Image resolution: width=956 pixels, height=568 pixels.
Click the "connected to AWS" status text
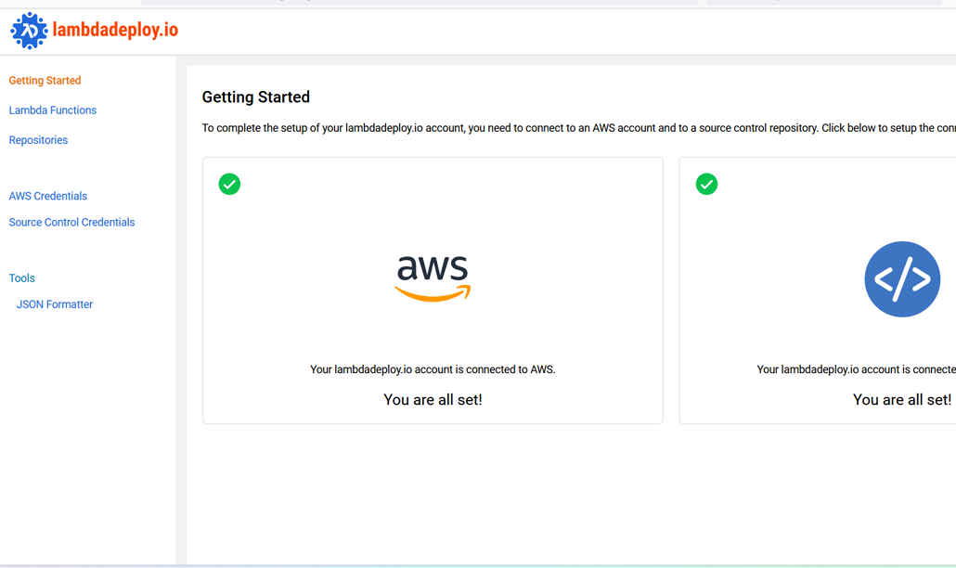point(433,369)
